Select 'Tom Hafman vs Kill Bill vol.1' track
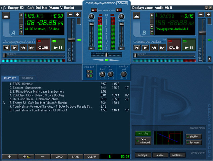This screenshot has height=161, width=213. click(66, 110)
